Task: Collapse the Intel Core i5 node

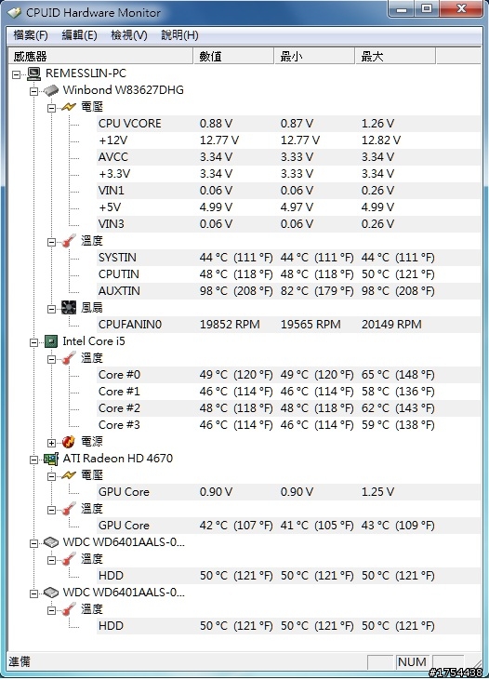Action: 33,342
